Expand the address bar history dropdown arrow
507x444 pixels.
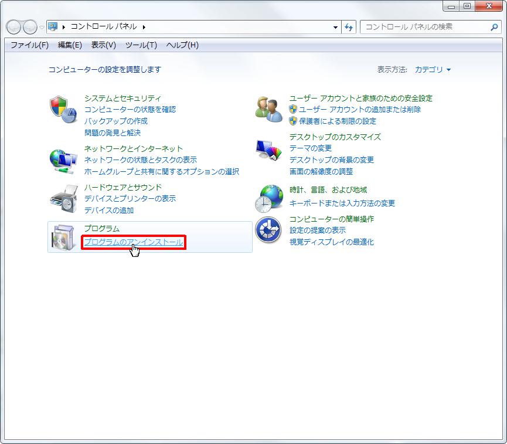[x=335, y=27]
